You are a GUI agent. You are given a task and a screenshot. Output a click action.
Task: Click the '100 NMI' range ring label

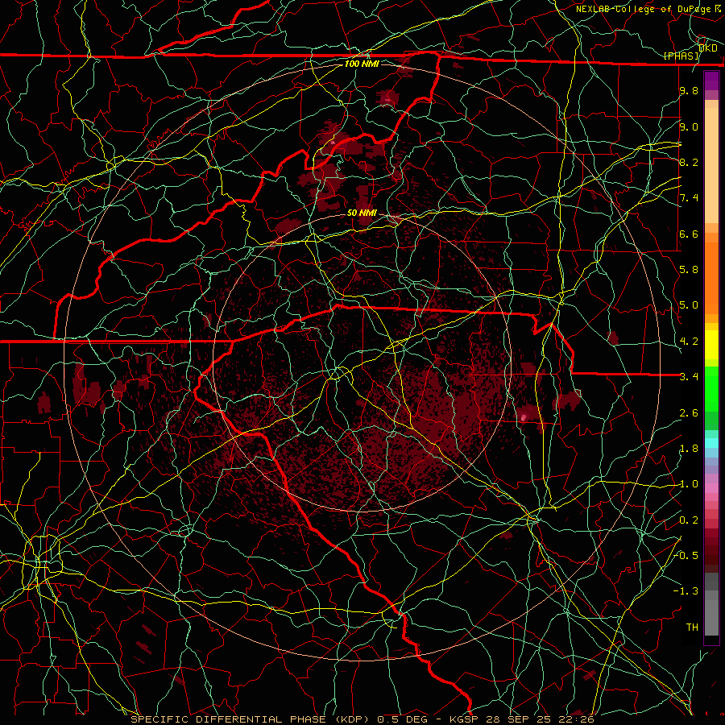tap(362, 64)
